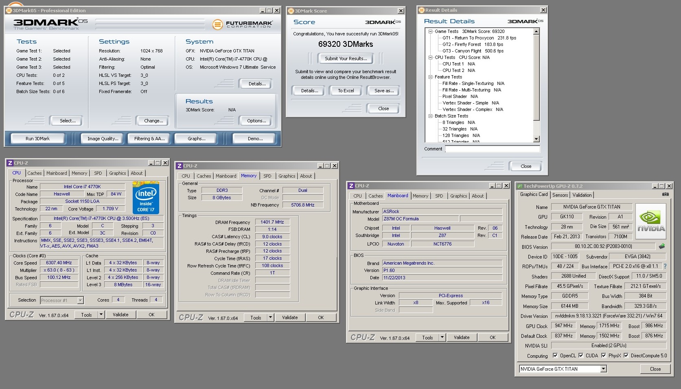Click the Close button in GPU-Z

tap(655, 369)
